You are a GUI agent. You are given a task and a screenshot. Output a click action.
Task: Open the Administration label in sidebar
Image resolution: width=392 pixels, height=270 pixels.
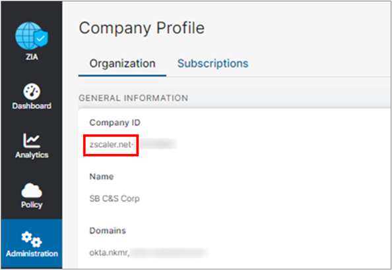coord(32,254)
